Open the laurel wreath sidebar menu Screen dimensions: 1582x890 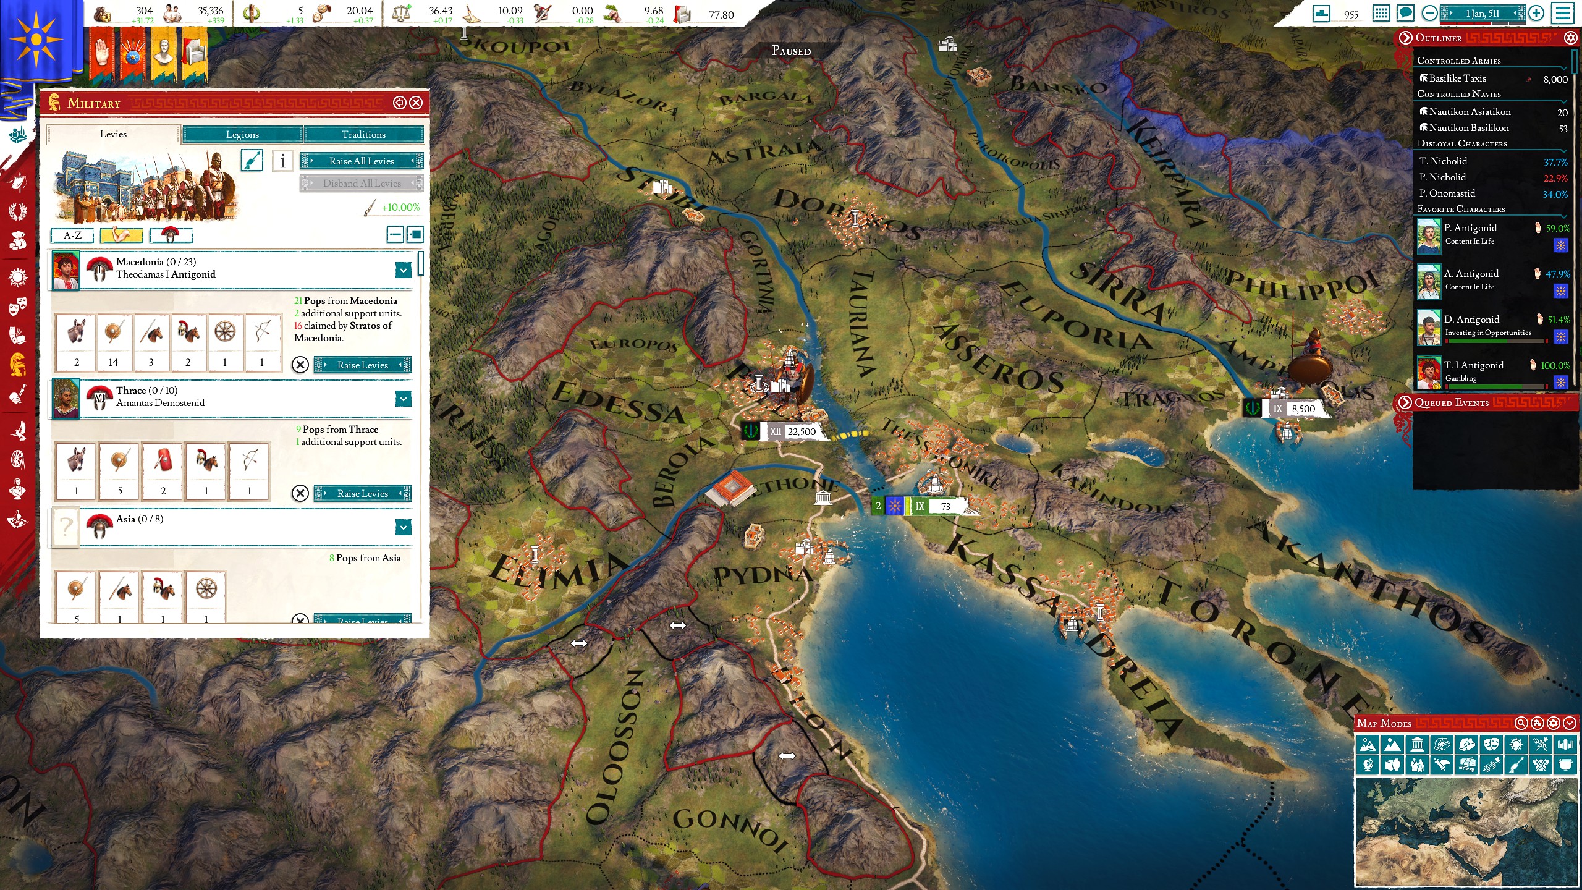(x=17, y=211)
